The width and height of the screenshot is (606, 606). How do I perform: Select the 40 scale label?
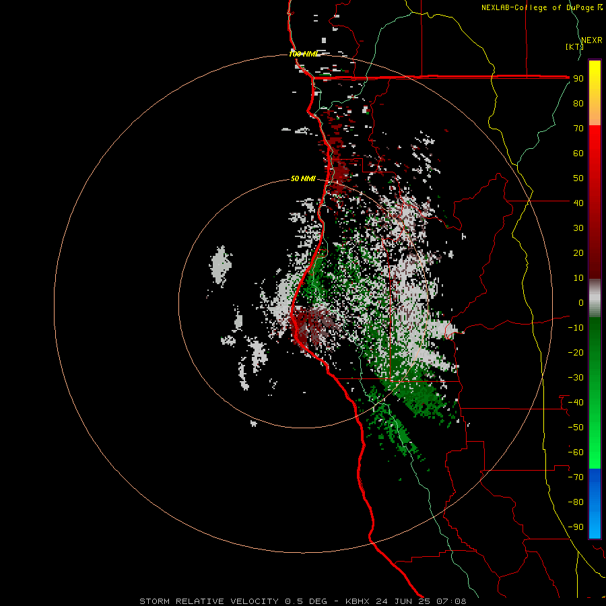(578, 203)
